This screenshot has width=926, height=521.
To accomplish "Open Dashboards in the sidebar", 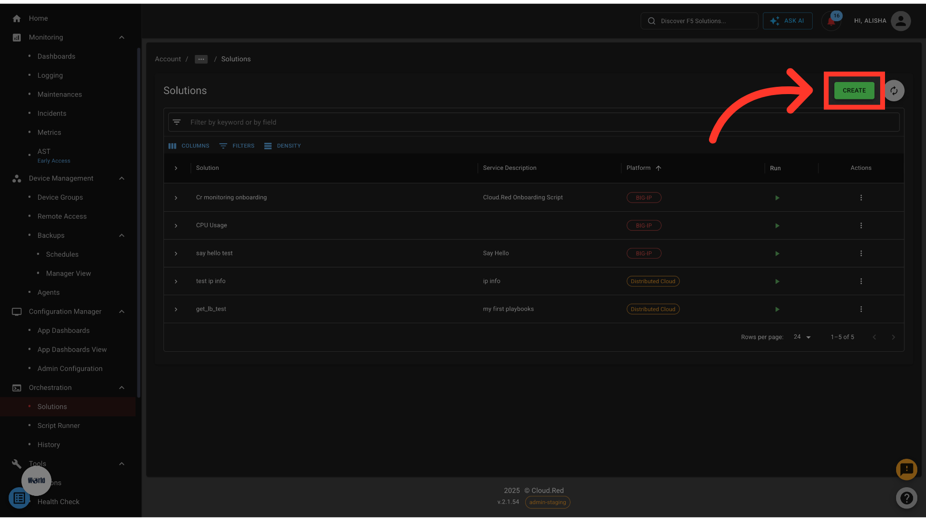I will [x=56, y=56].
